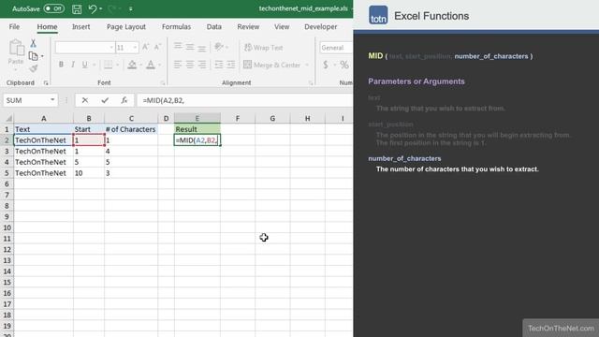
Task: Click the Format Painter brush icon
Action: pos(34,68)
